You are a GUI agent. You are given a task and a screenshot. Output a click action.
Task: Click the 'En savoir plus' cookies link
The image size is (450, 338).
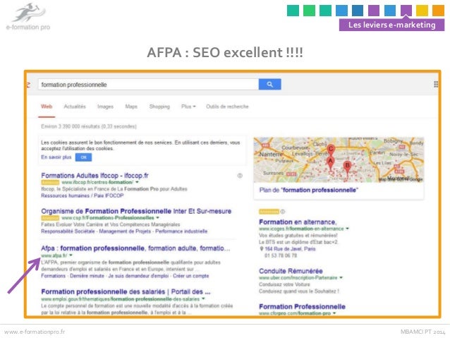[56, 157]
